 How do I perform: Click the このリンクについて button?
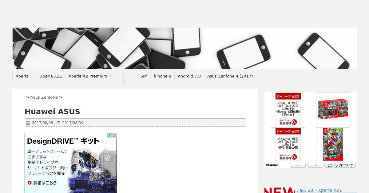340,165
